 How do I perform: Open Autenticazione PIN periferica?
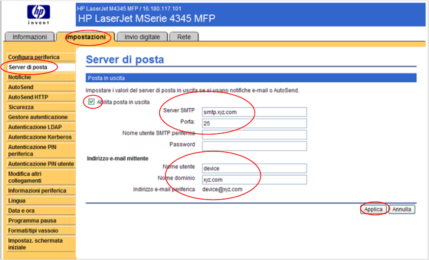[41, 150]
